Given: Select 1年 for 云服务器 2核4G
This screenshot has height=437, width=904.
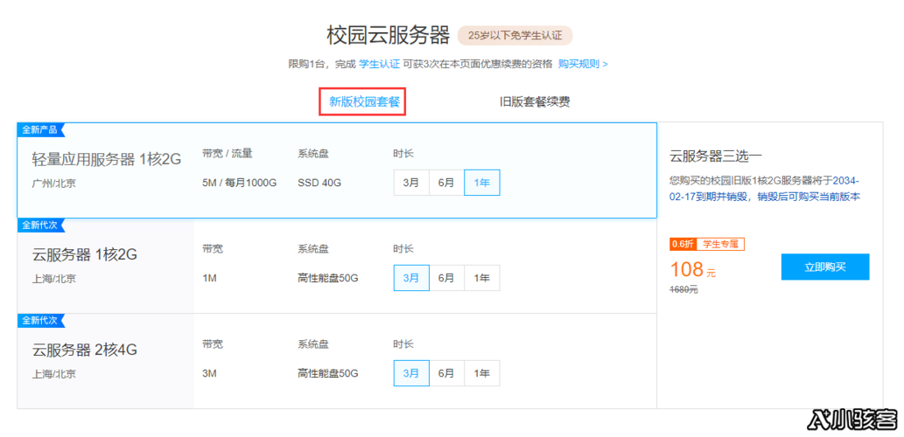Looking at the screenshot, I should 482,373.
